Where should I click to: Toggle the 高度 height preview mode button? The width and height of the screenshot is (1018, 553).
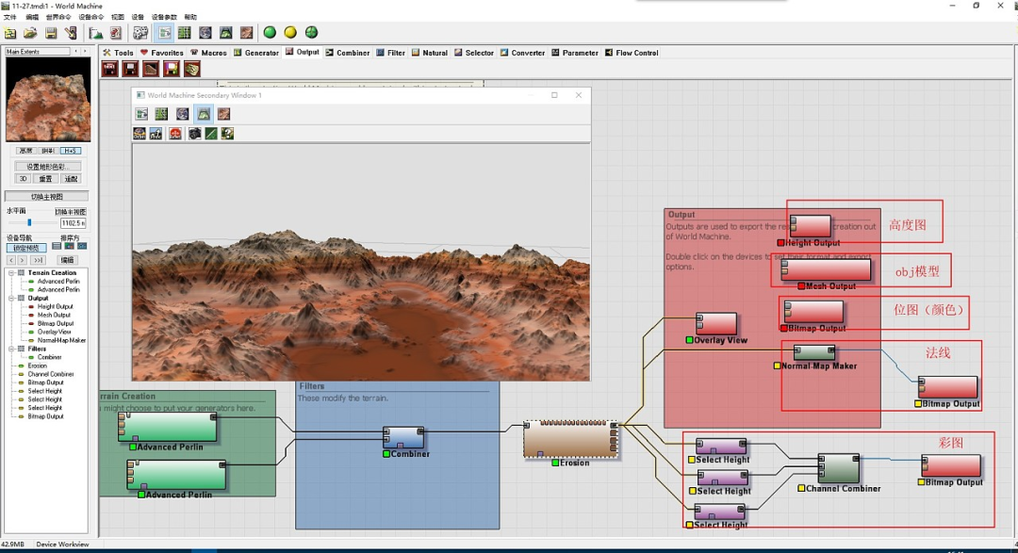[25, 151]
